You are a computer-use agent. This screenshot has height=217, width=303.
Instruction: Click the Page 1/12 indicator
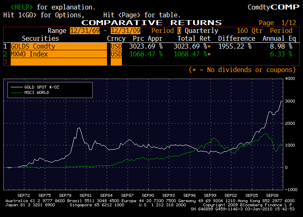pos(277,23)
